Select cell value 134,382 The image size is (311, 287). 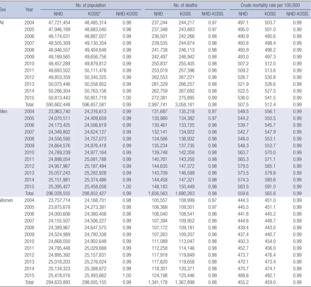point(187,118)
